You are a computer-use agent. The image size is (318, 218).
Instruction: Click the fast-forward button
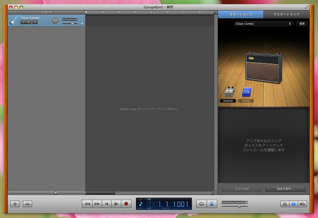tap(97, 204)
